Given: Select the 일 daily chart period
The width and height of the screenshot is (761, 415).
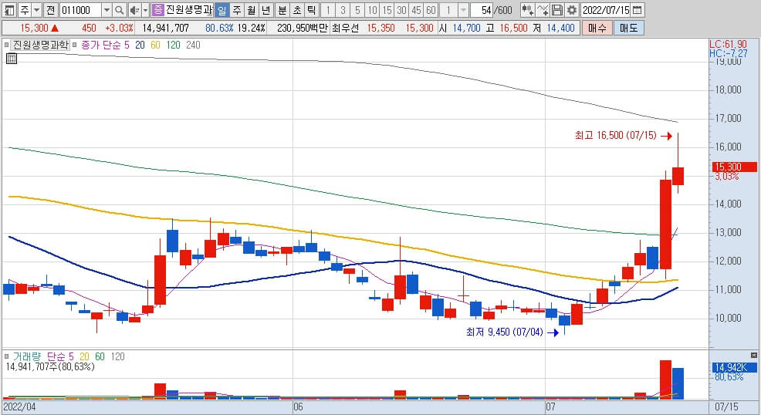Looking at the screenshot, I should click(x=222, y=10).
